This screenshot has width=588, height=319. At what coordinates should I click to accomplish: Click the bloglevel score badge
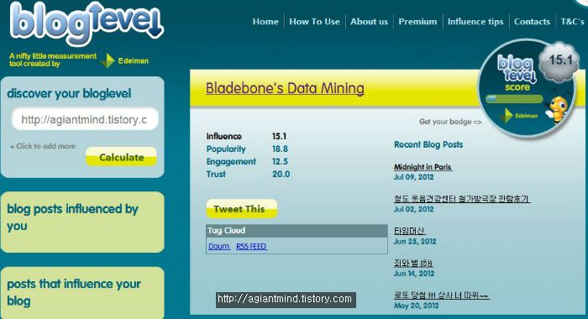tap(527, 88)
